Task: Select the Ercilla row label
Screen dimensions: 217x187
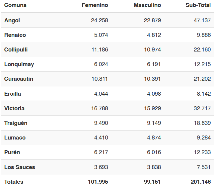Action: (13, 94)
